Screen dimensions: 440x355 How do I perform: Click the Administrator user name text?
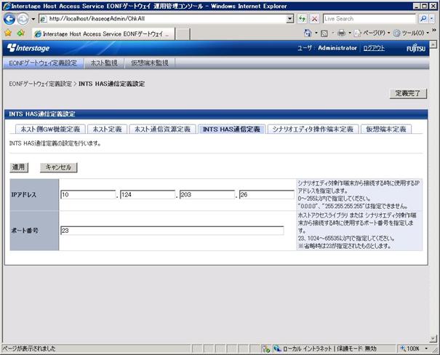click(337, 48)
